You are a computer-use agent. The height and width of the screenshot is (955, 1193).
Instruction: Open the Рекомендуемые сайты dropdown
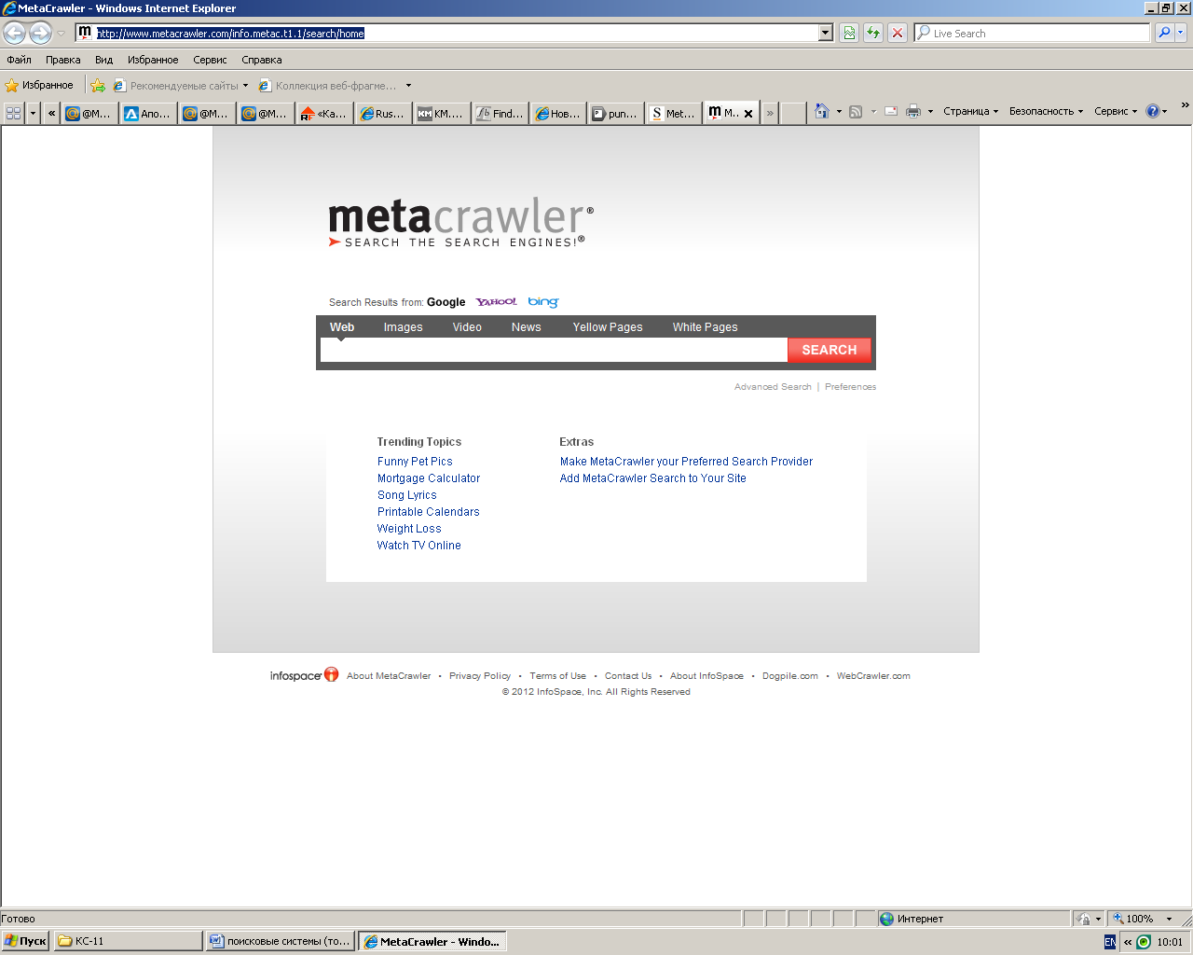[182, 86]
